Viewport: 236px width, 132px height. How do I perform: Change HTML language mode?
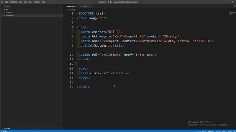[x=229, y=131]
